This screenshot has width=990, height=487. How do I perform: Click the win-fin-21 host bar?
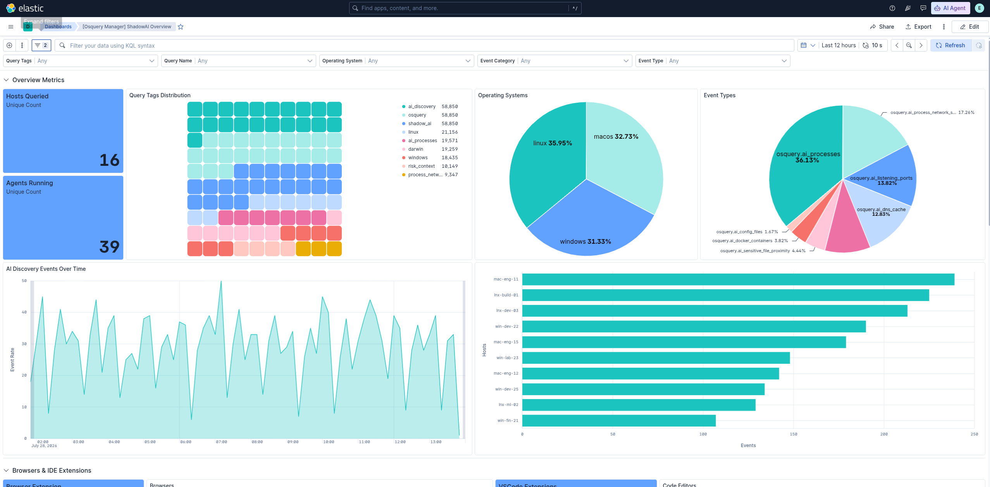pos(619,421)
